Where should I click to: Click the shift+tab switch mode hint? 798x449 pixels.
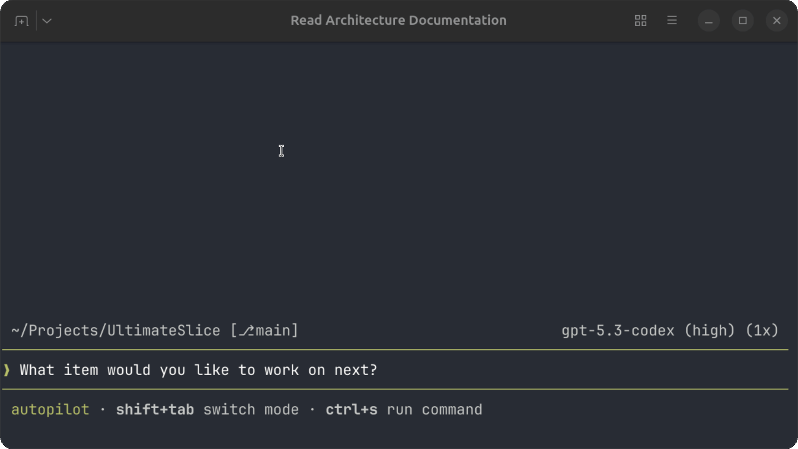[x=207, y=410]
